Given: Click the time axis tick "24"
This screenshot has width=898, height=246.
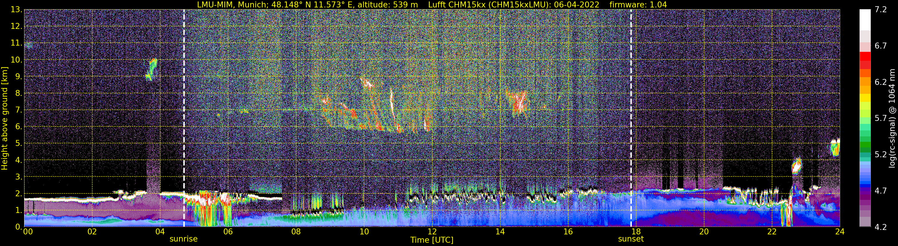Looking at the screenshot, I should 839,232.
